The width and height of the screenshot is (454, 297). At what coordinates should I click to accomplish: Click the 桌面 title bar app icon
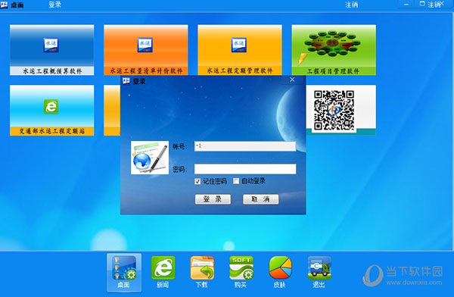pos(4,5)
